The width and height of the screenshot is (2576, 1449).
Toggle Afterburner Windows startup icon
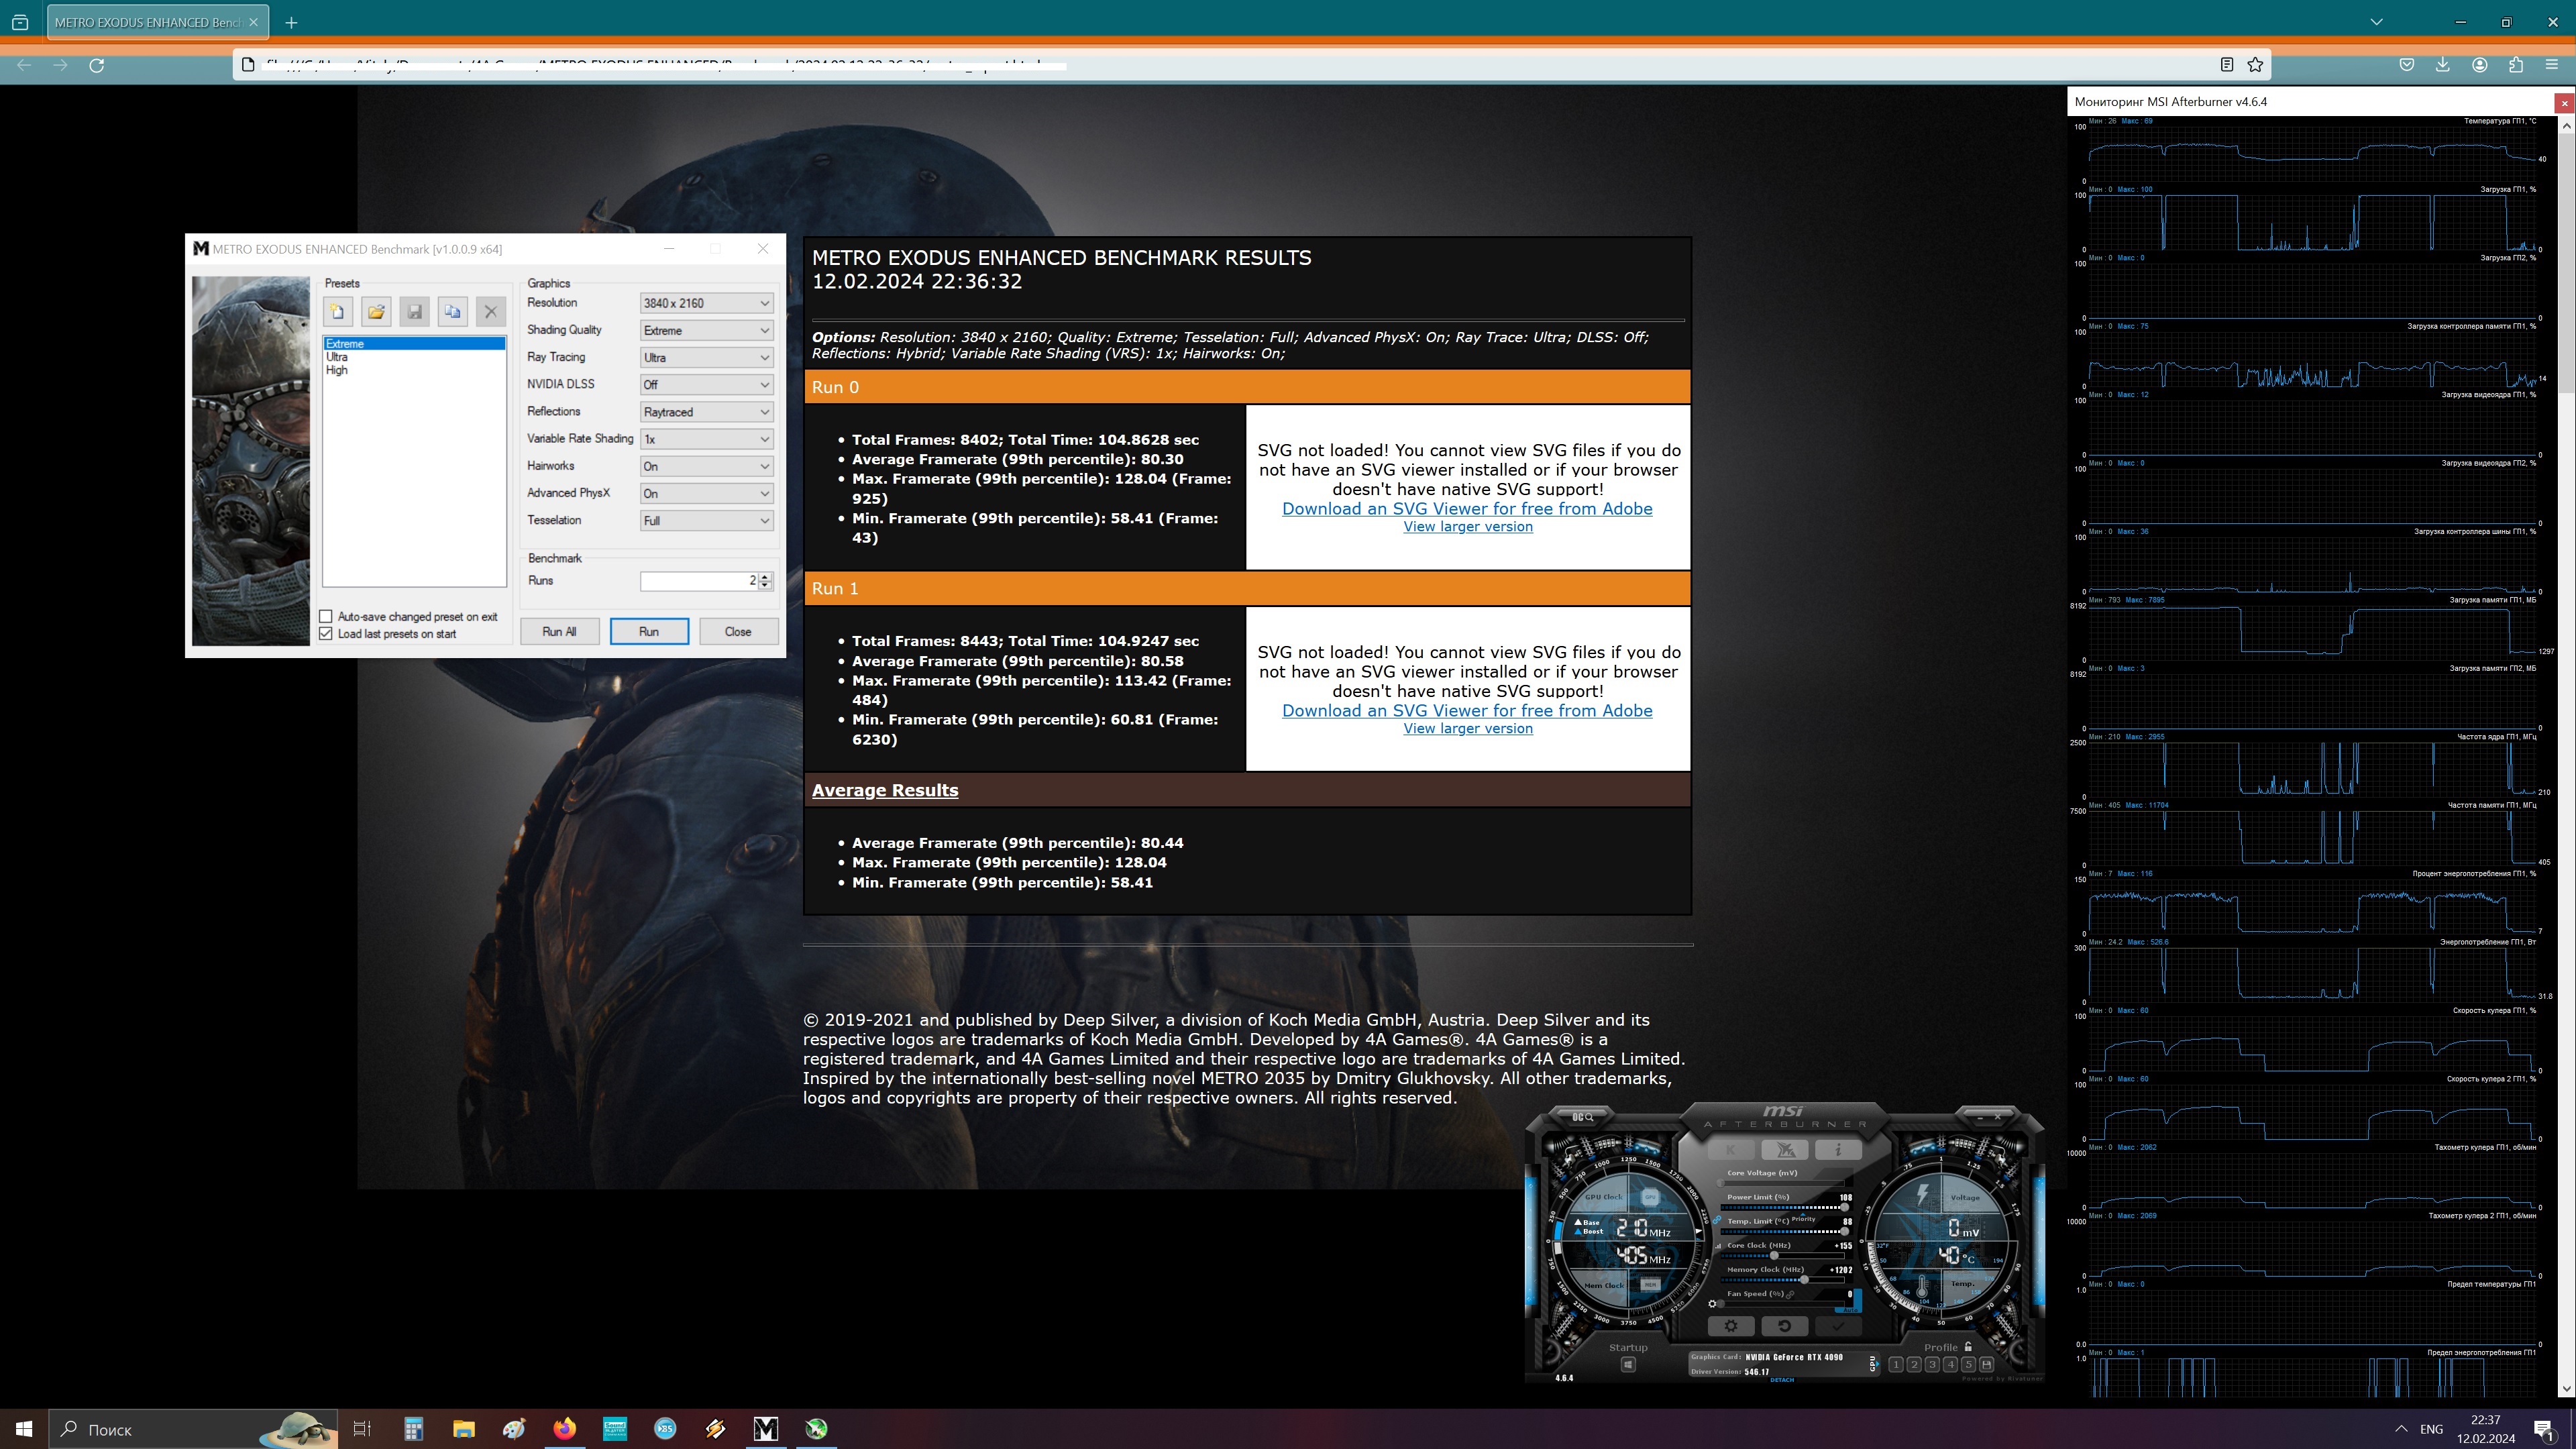coord(1628,1365)
